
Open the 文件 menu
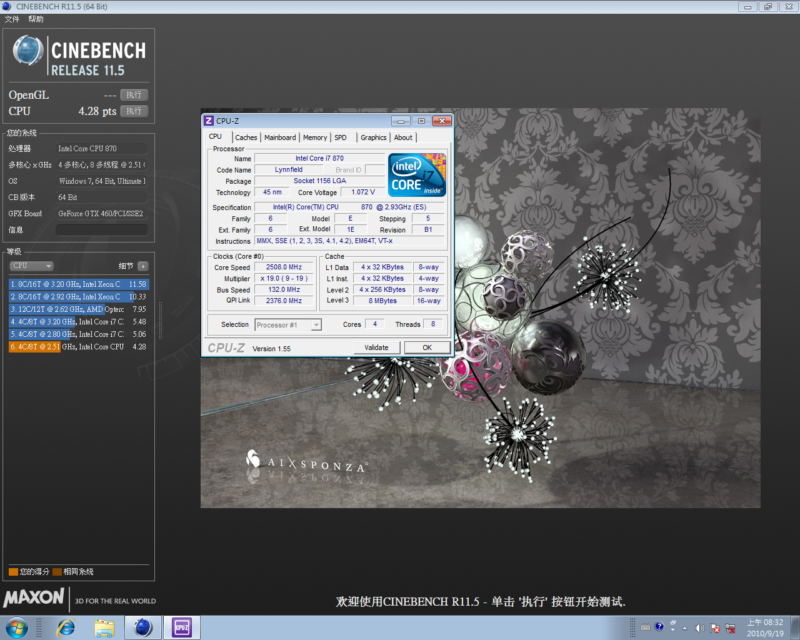[x=12, y=19]
